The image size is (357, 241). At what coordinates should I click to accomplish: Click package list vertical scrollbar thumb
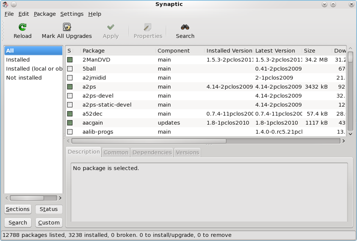click(x=350, y=57)
